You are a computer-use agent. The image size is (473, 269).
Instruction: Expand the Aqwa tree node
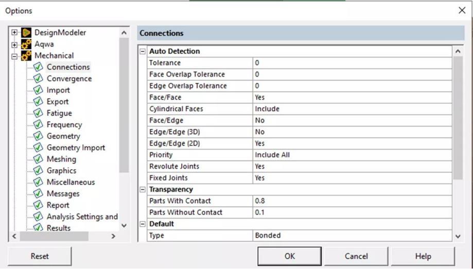click(x=14, y=45)
